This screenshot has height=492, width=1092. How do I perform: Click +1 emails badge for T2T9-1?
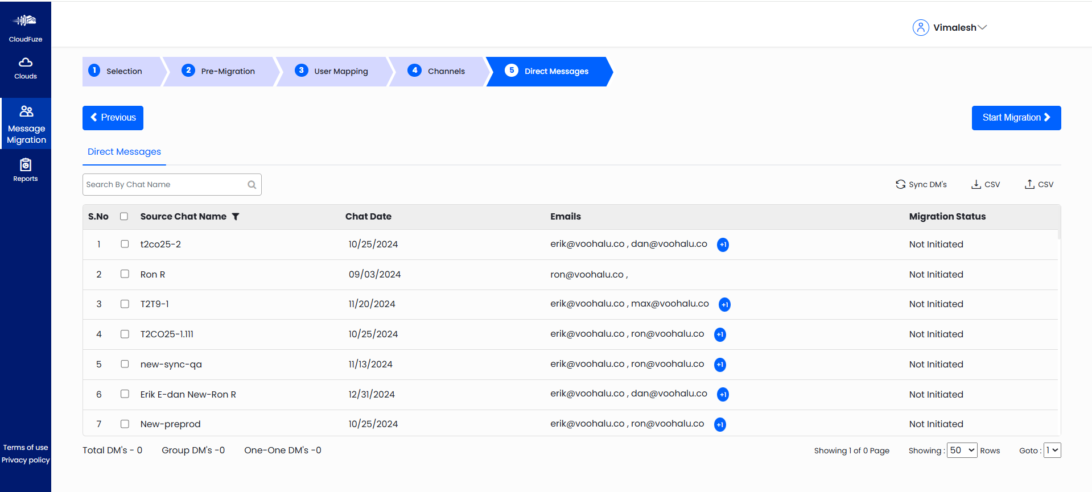724,304
